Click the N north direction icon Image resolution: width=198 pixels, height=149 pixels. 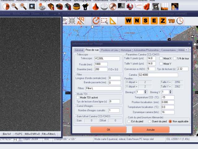137,21
